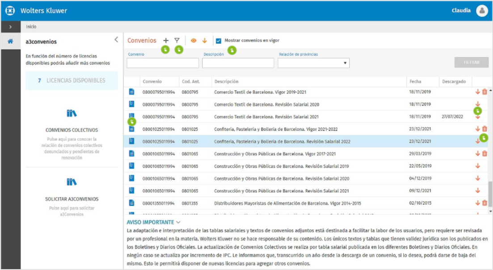
Task: Focus the Convenio filter input field
Action: click(163, 63)
